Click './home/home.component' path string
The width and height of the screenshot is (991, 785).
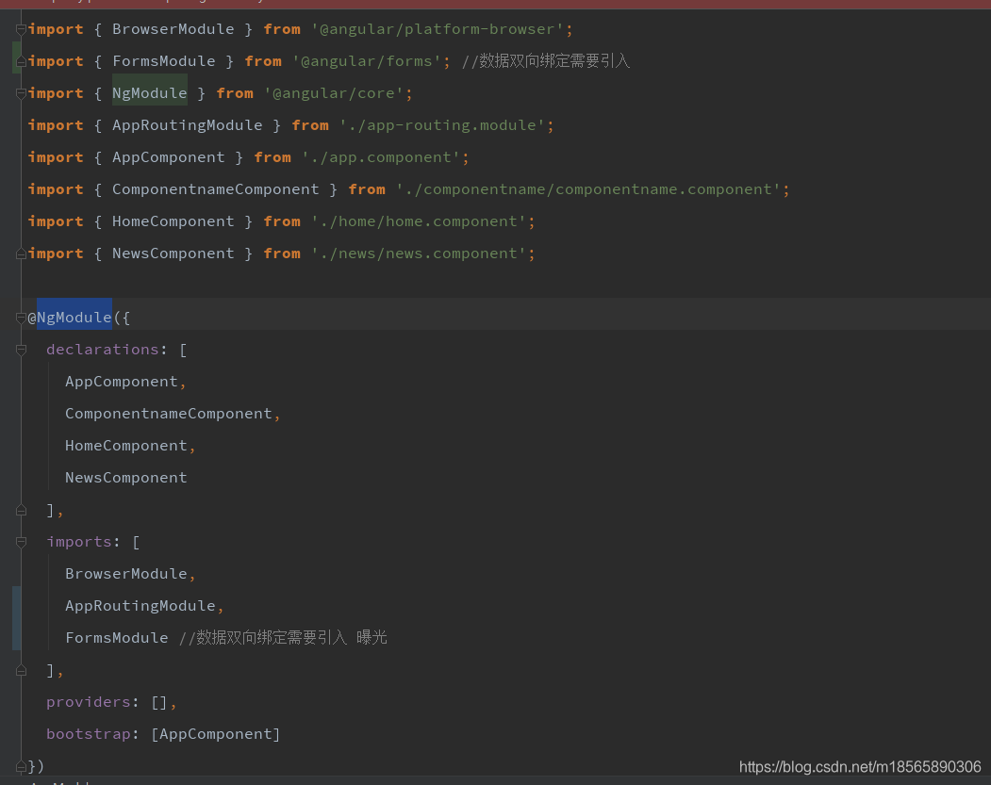tap(419, 221)
